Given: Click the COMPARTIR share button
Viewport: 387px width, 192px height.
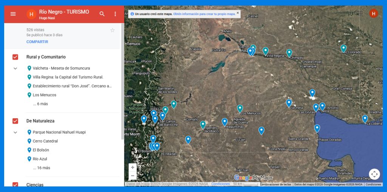Looking at the screenshot, I should [37, 42].
